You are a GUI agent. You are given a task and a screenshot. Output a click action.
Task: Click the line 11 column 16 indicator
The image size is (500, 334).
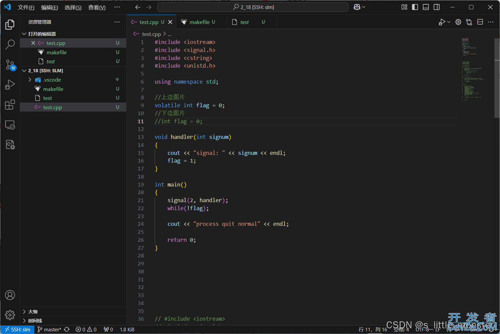(373, 329)
